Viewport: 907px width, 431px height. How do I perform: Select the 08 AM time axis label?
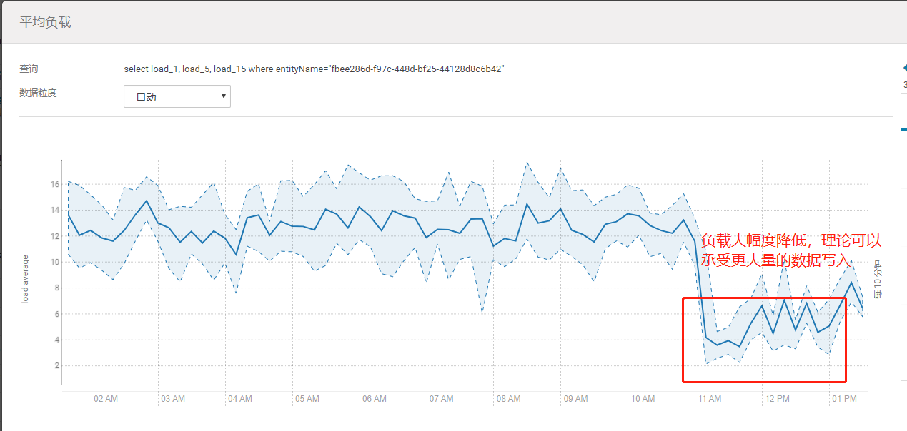click(508, 399)
